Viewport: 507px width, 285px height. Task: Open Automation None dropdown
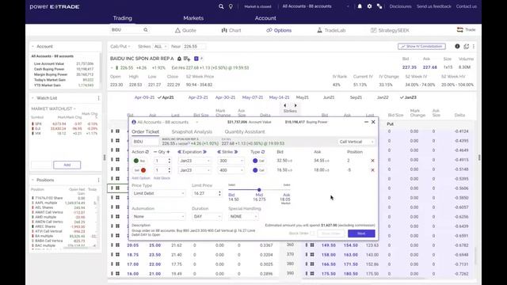(x=158, y=216)
